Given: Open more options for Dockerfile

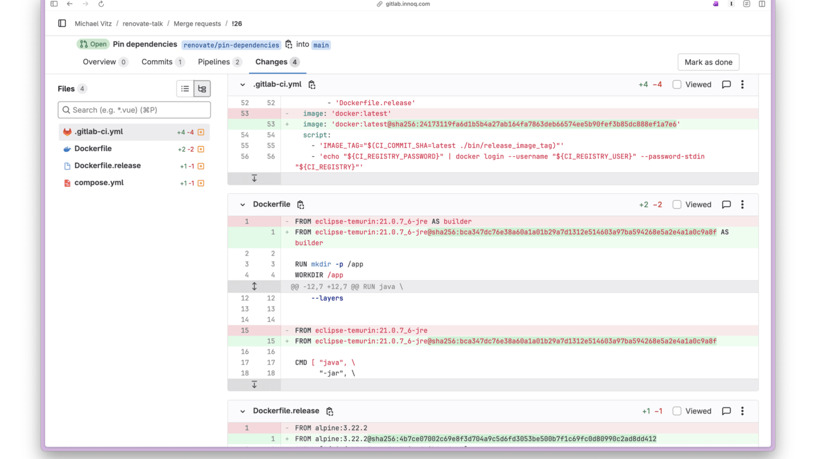Looking at the screenshot, I should (x=743, y=205).
